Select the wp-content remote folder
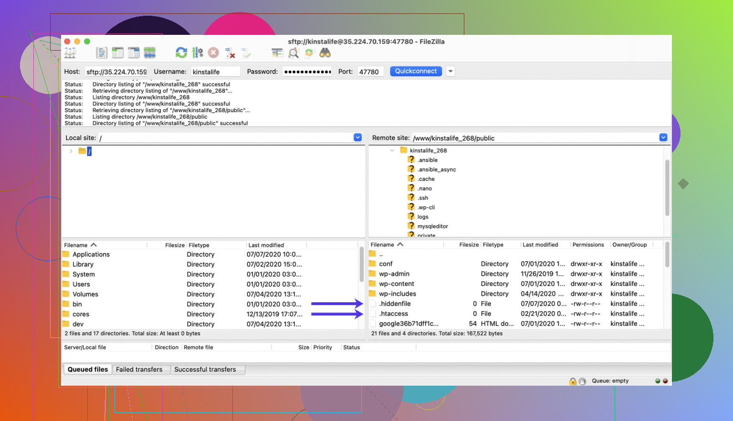Screen dimensions: 733x421 click(396, 284)
